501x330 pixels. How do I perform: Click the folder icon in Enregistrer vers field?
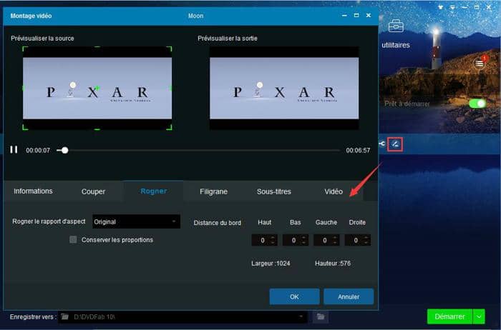click(65, 316)
